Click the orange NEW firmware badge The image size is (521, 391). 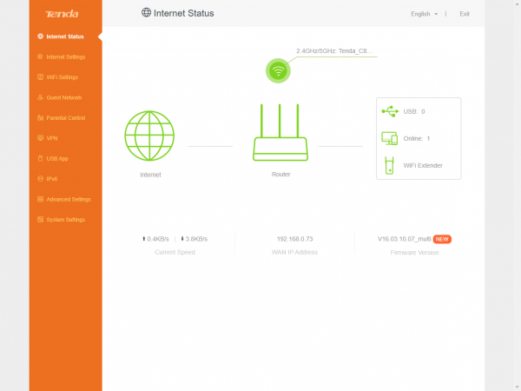[442, 239]
